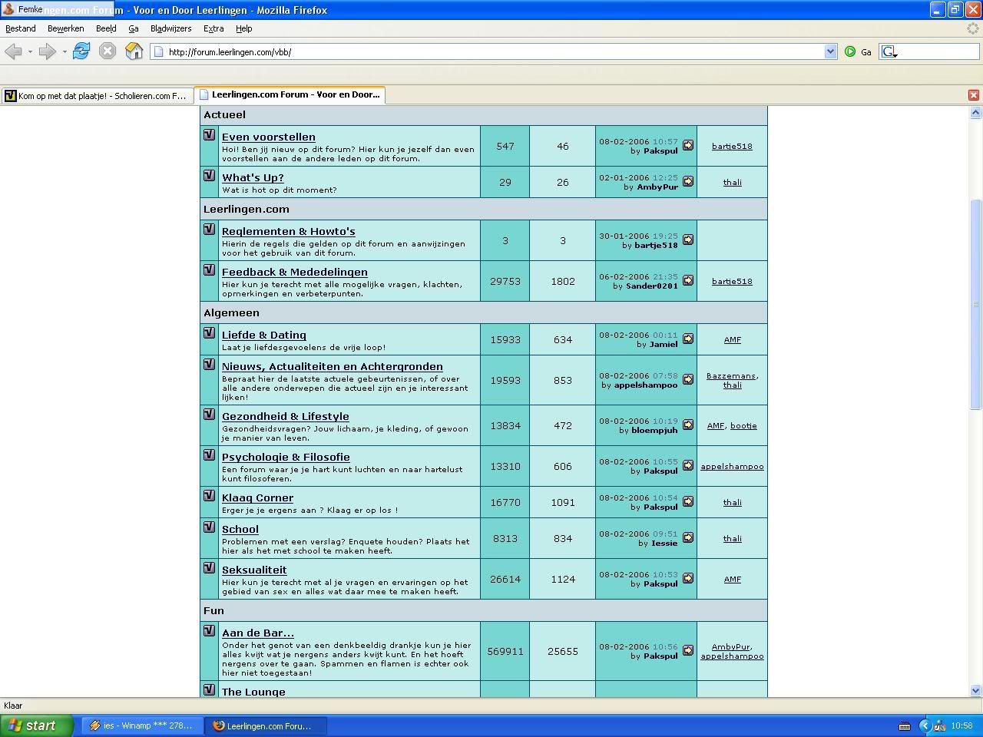Click the forum status icon beside Seksualiteit
983x737 pixels.
point(209,568)
